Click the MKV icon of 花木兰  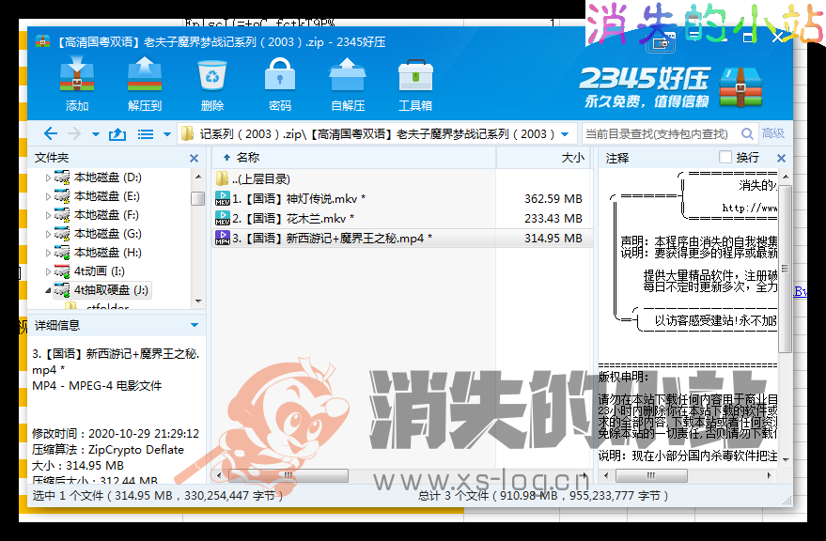223,218
